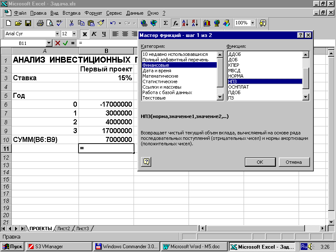The image size is (336, 252).
Task: Toggle Underline (Ч) formatting
Action: (x=104, y=34)
